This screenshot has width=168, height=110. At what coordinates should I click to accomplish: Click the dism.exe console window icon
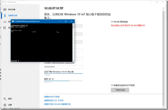point(13,21)
